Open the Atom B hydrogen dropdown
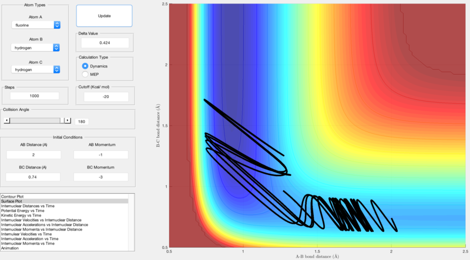470x260 pixels. coord(35,48)
